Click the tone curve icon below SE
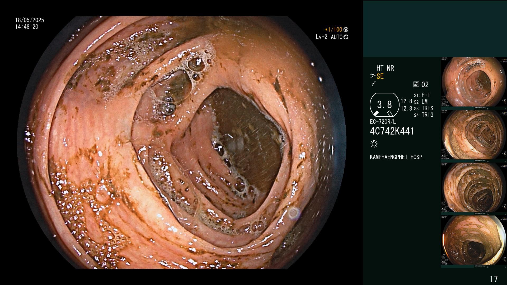This screenshot has height=285, width=507. [373, 84]
